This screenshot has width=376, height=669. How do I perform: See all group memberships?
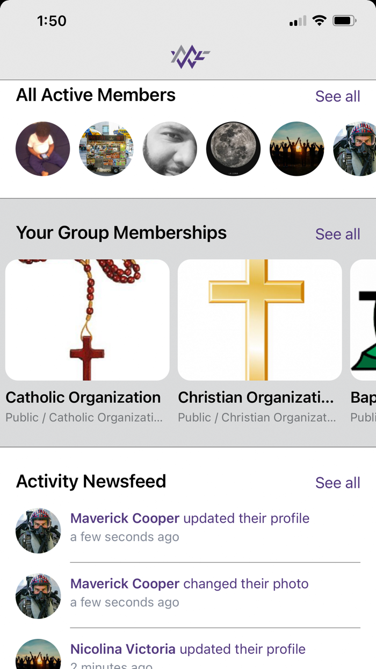[x=338, y=234]
